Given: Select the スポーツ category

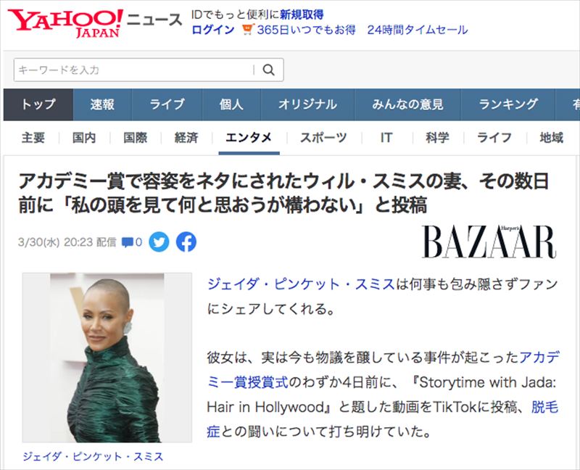Looking at the screenshot, I should point(323,138).
